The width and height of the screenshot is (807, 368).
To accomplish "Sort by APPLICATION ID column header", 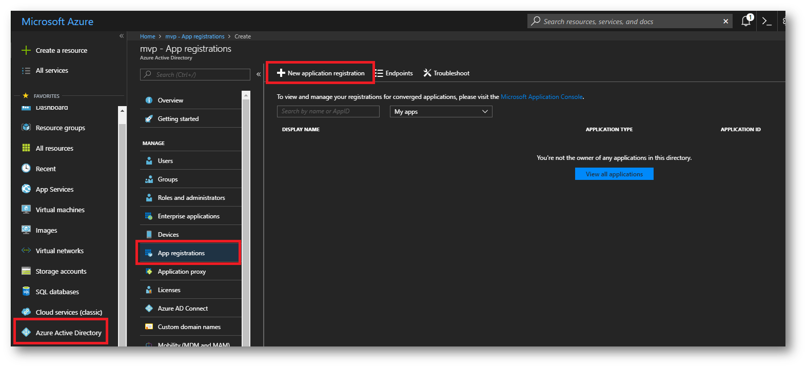I will coord(740,130).
